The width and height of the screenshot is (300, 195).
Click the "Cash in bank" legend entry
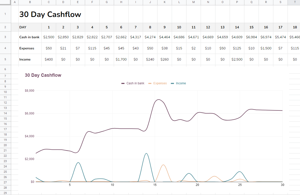click(133, 83)
